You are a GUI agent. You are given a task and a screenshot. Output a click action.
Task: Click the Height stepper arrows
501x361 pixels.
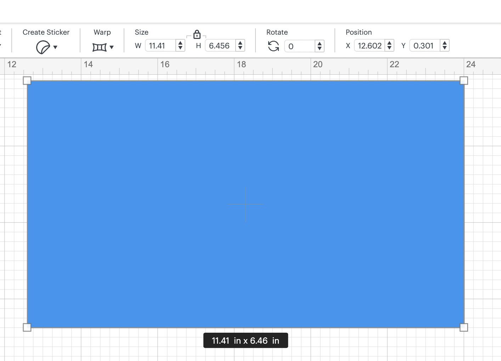coord(240,46)
